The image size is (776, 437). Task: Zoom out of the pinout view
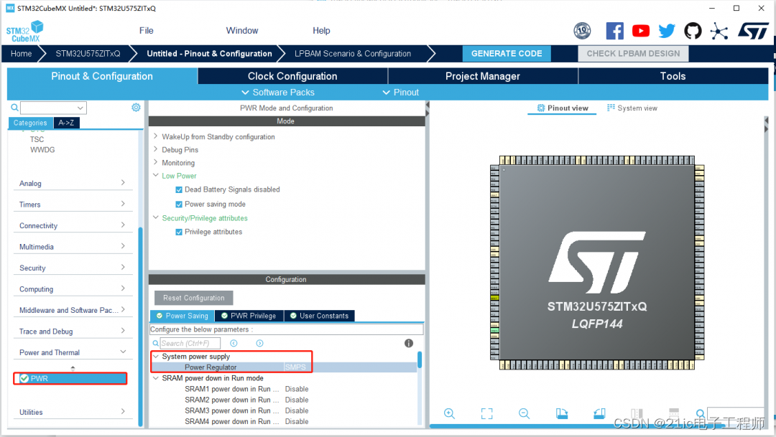(524, 413)
